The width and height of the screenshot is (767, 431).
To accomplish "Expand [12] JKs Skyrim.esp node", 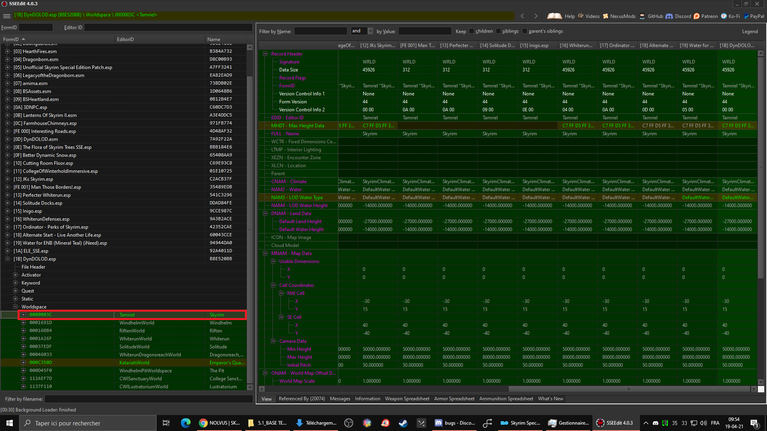I will [x=7, y=179].
